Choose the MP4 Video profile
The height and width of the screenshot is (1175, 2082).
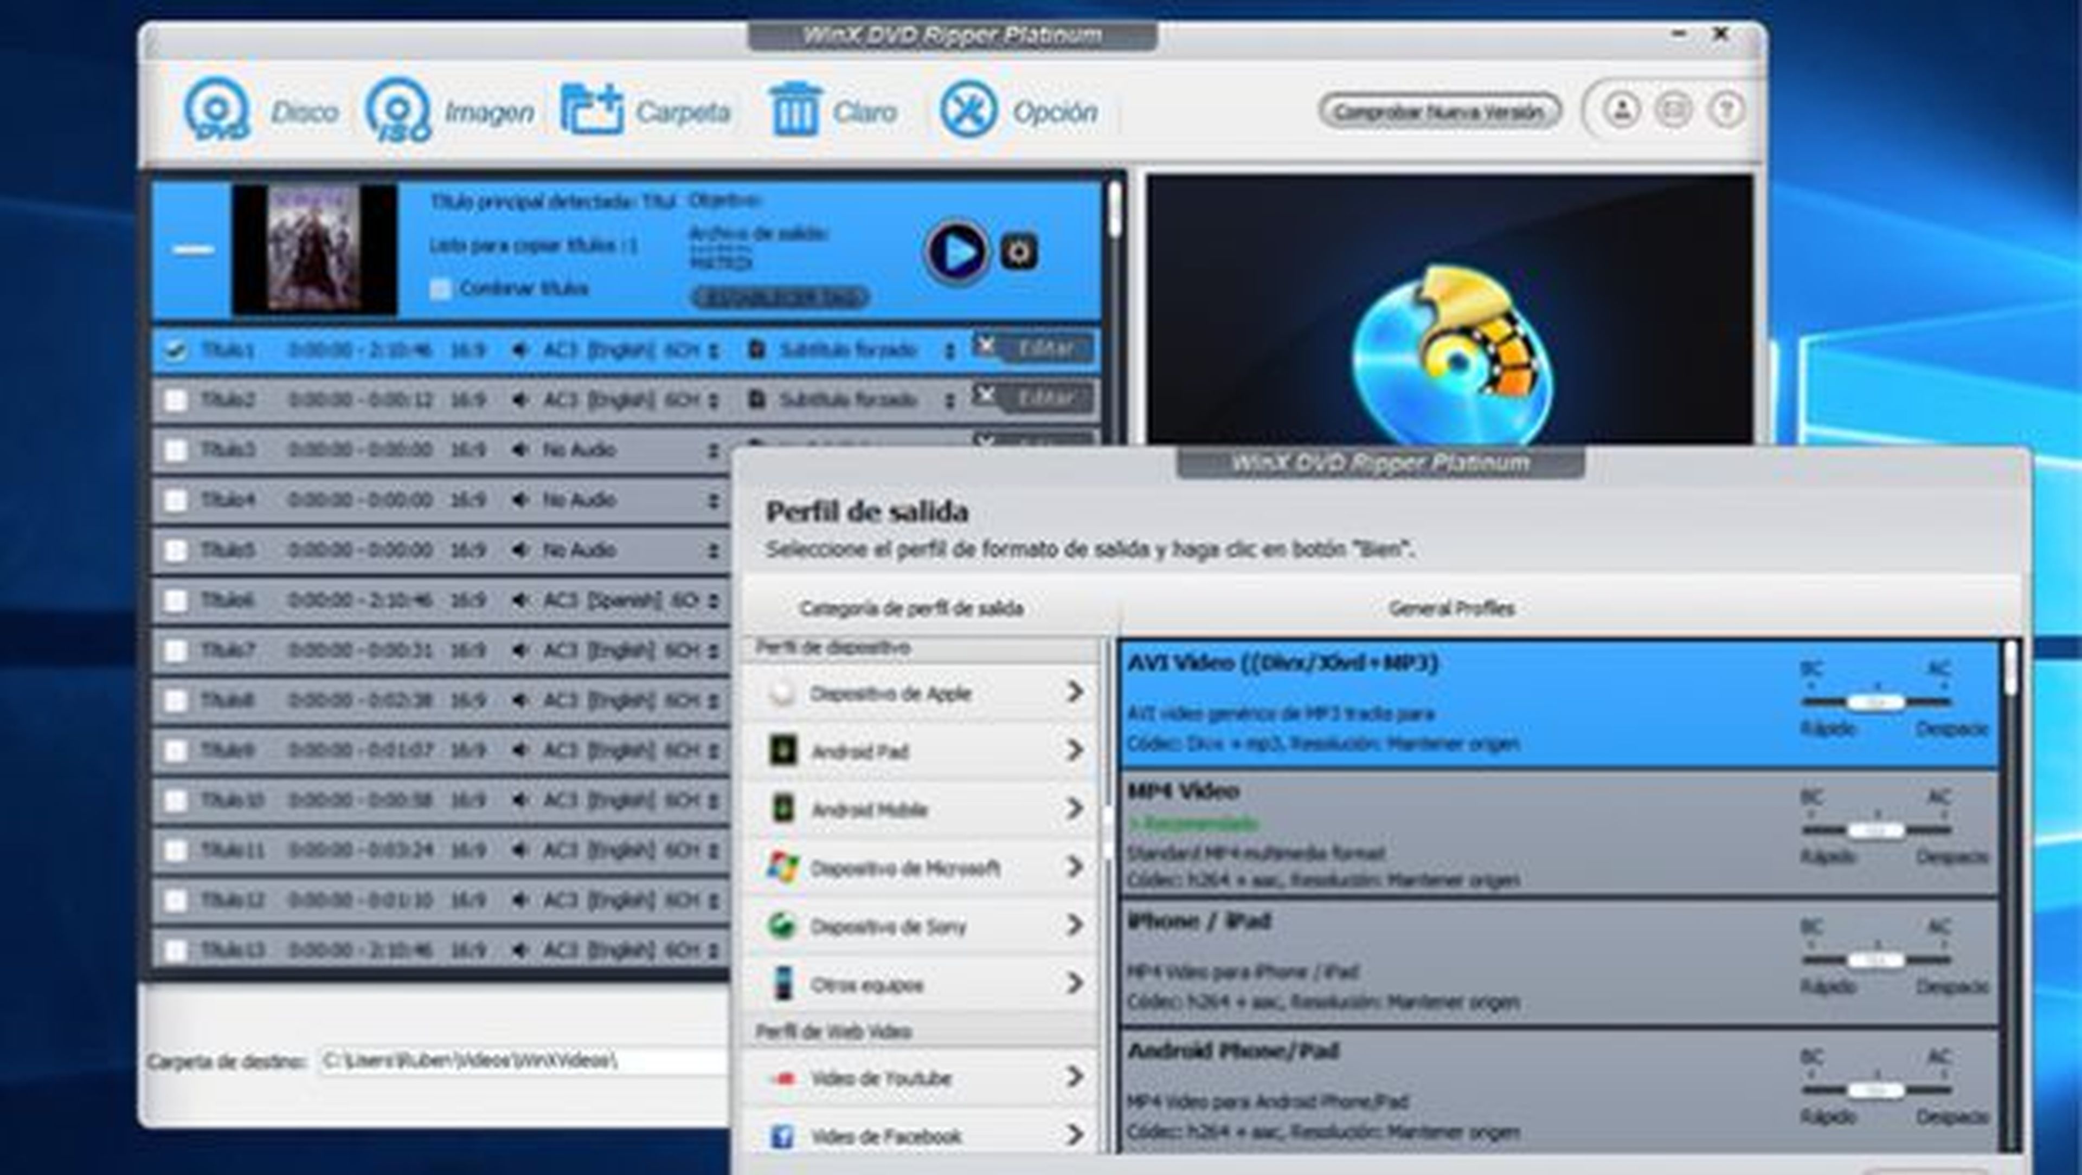pos(1559,833)
